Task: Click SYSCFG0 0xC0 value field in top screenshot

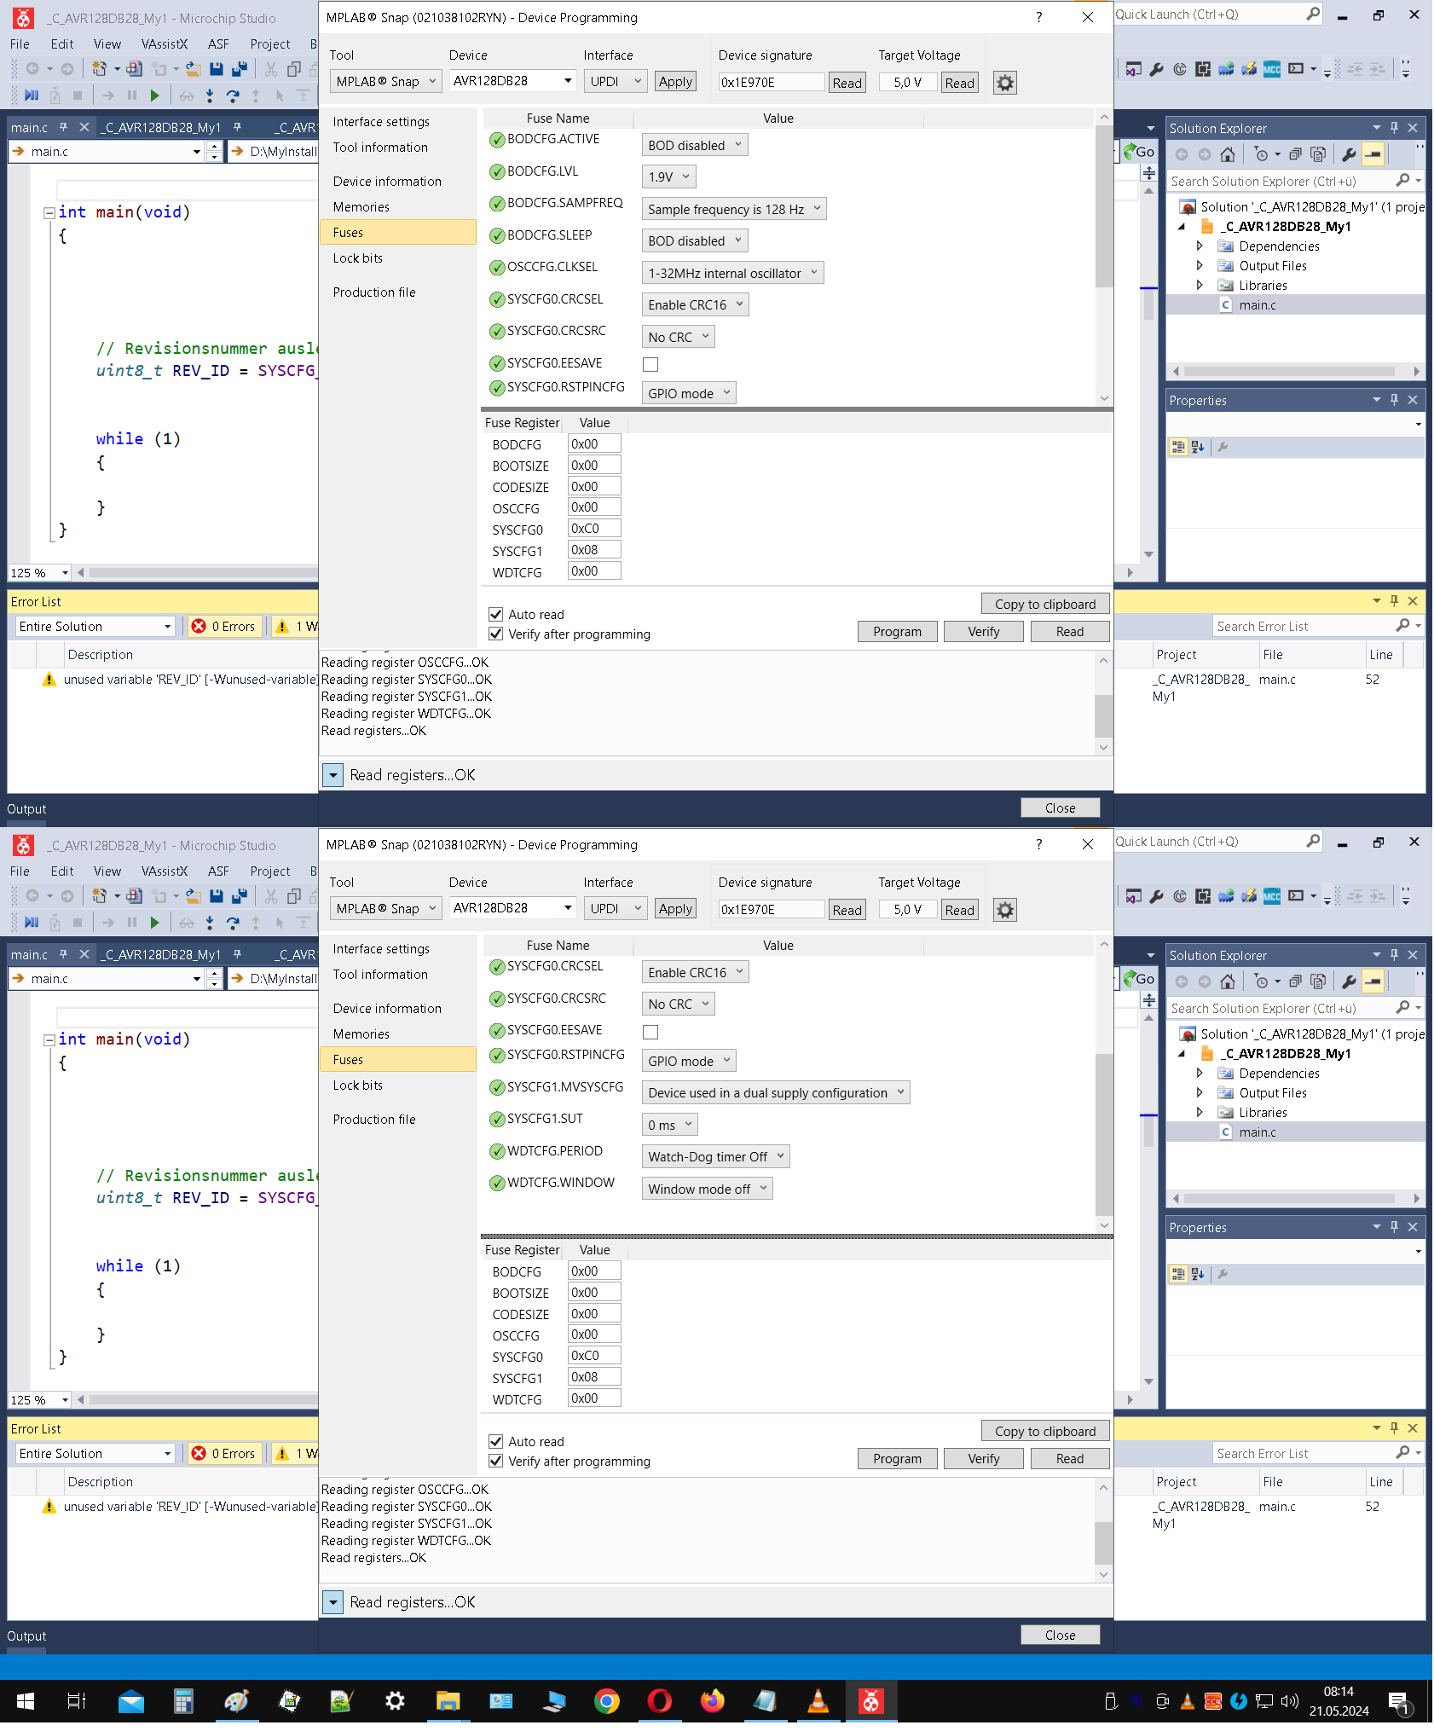Action: coord(594,529)
